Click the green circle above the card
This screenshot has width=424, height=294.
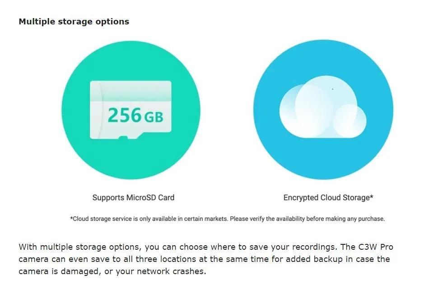[130, 59]
